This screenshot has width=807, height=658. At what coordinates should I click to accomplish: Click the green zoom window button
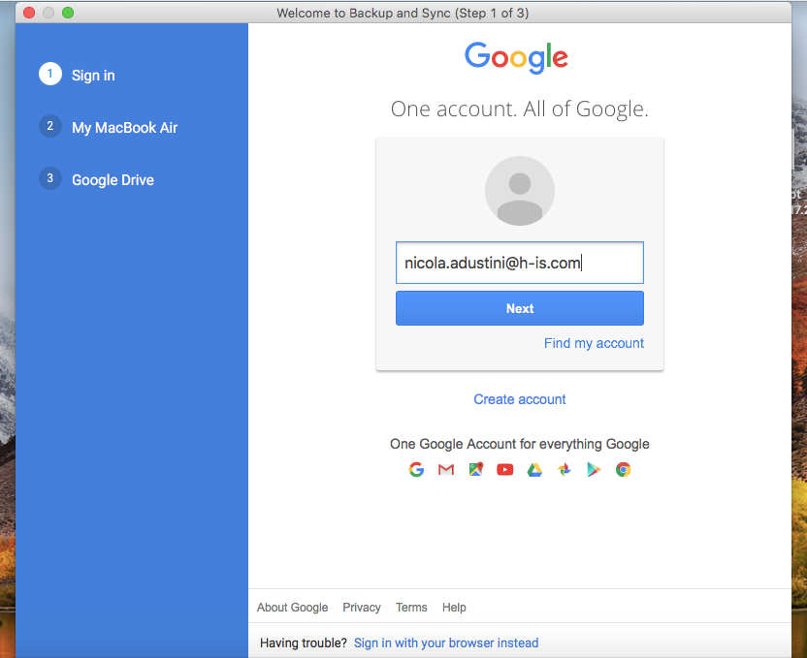pyautogui.click(x=68, y=13)
